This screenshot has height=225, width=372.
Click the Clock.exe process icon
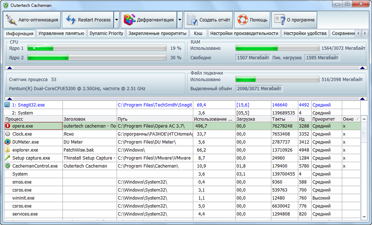[8, 134]
